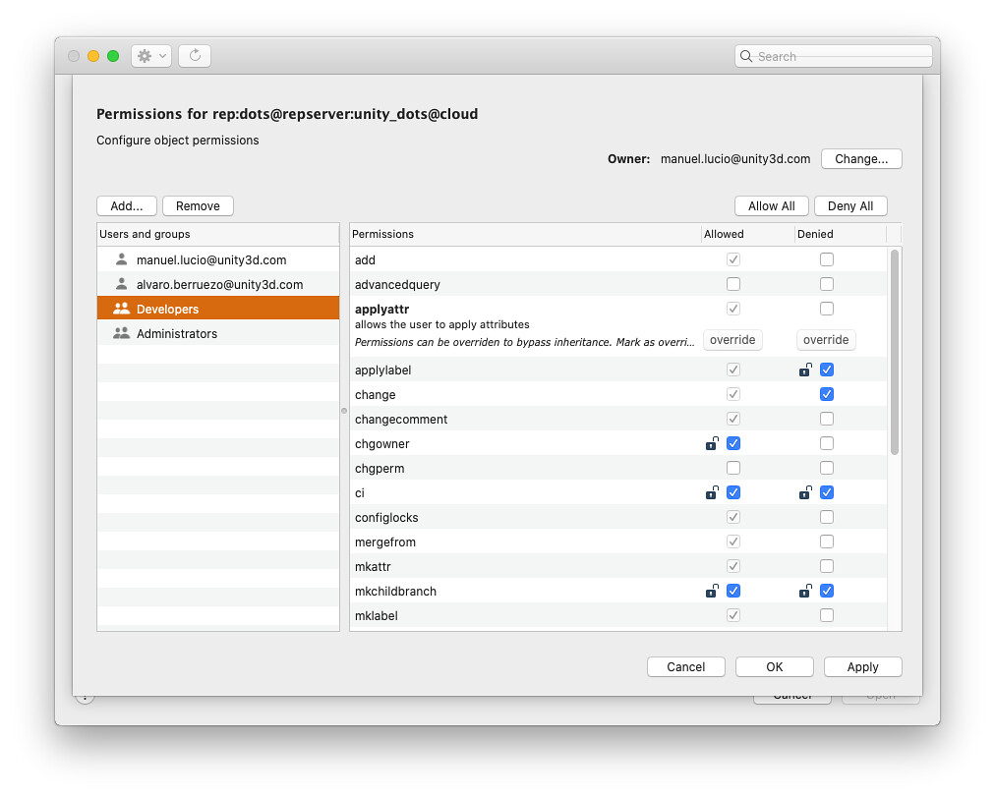Click the lock icon beside ci's Denied checkbox
Viewport: 995px width, 798px height.
805,492
